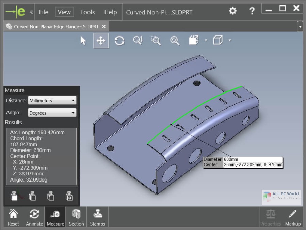This screenshot has height=230, width=306.
Task: Select the arrow selection tool
Action: 83,41
